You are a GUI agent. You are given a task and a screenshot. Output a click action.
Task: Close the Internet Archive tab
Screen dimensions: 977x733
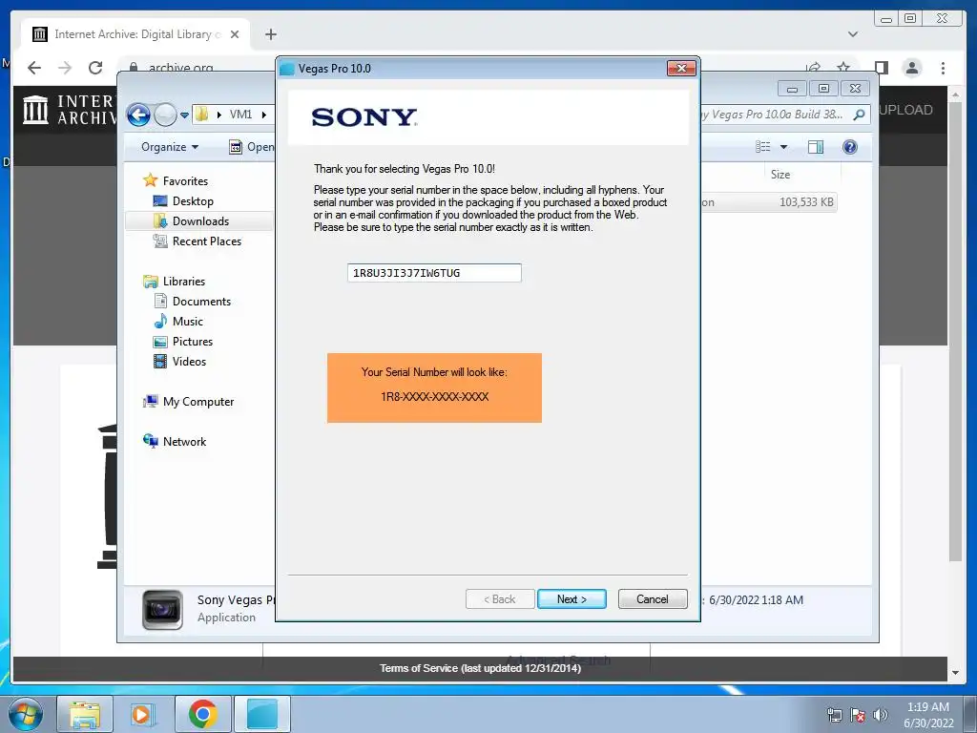(x=235, y=34)
